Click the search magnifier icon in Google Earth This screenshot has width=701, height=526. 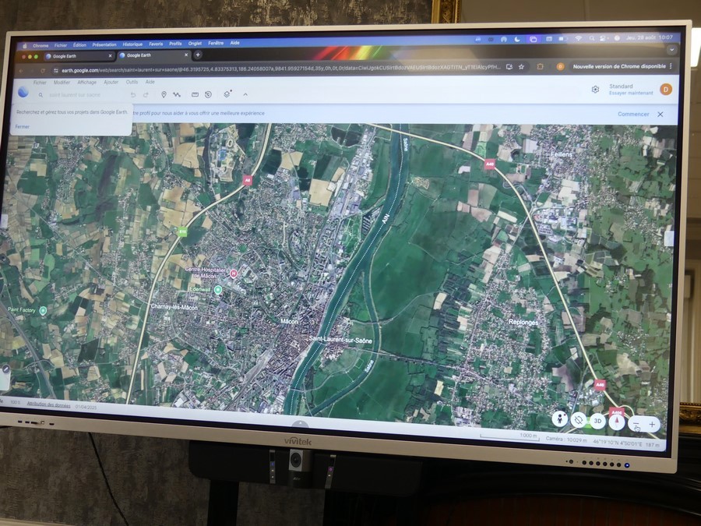(41, 95)
